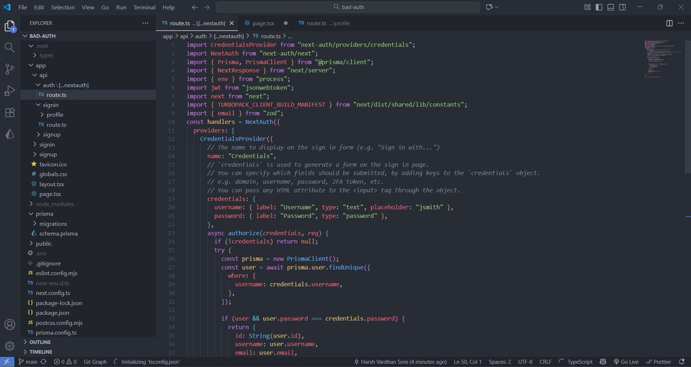Click the unsaved dot on page.tsx tab
Image resolution: width=691 pixels, height=367 pixels.
[x=286, y=23]
